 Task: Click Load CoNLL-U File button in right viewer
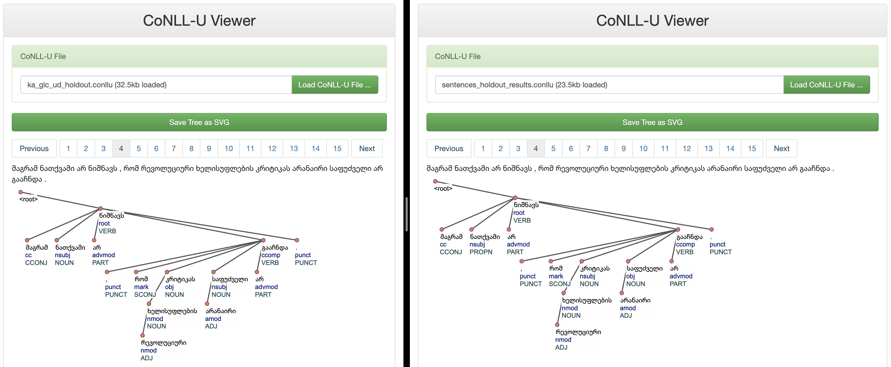826,85
